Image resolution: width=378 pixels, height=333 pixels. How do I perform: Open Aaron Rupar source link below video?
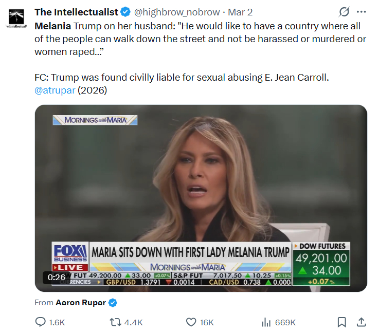click(x=81, y=303)
